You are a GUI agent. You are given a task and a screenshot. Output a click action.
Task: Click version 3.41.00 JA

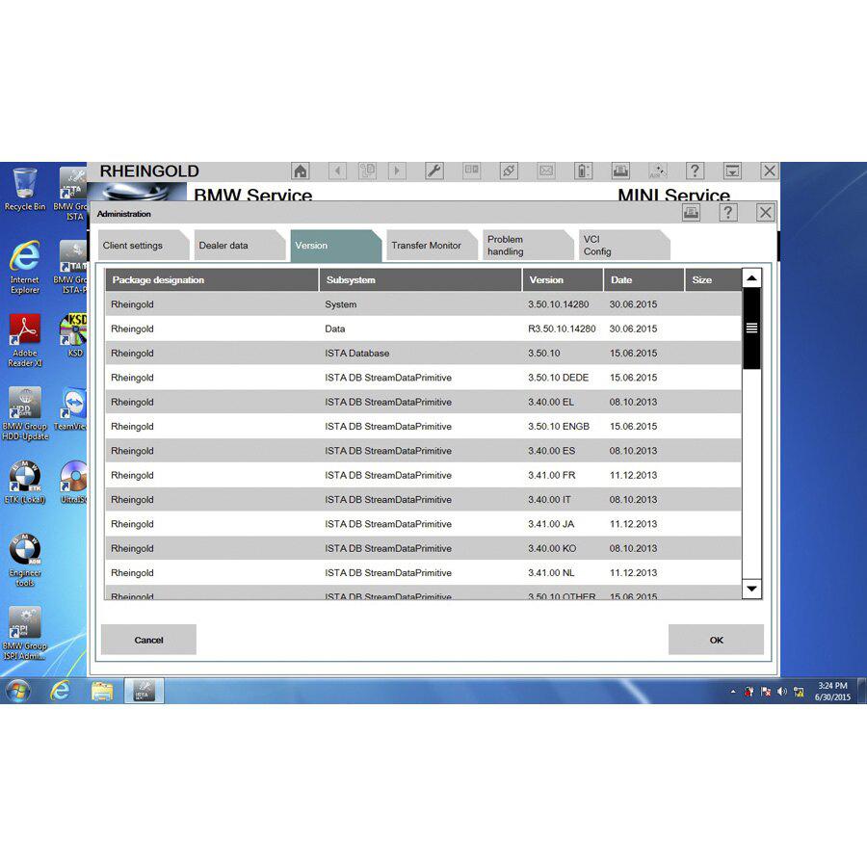pos(551,524)
